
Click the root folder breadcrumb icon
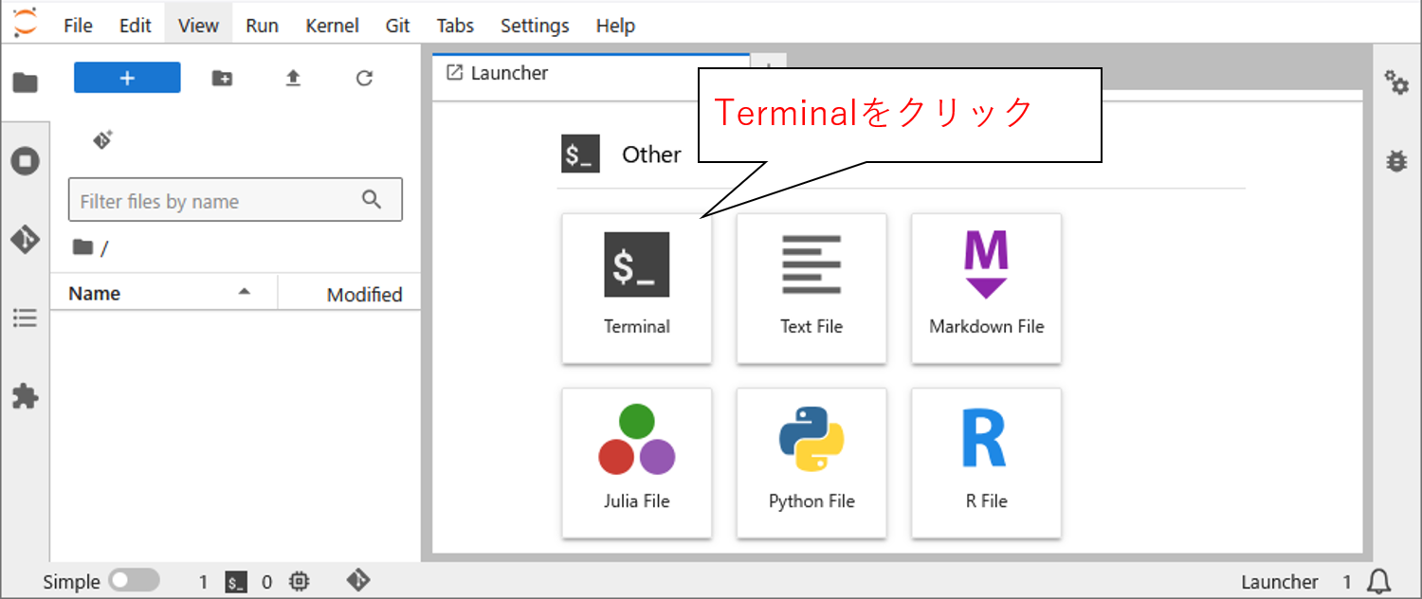(x=82, y=247)
